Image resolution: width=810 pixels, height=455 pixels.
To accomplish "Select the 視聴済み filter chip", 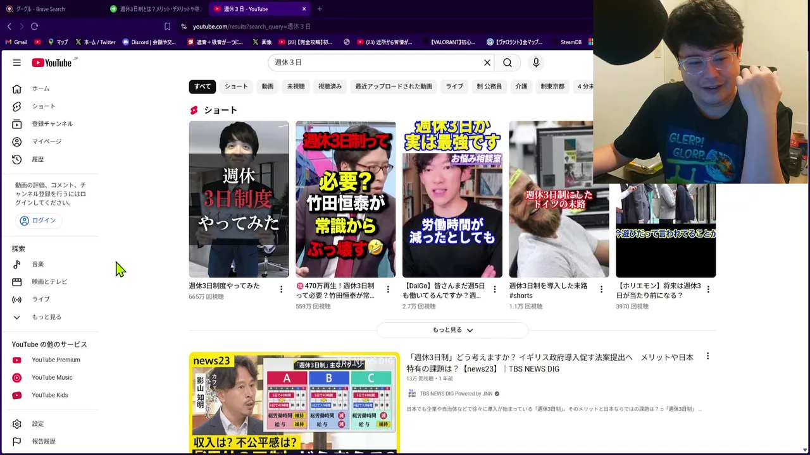I will tap(330, 87).
